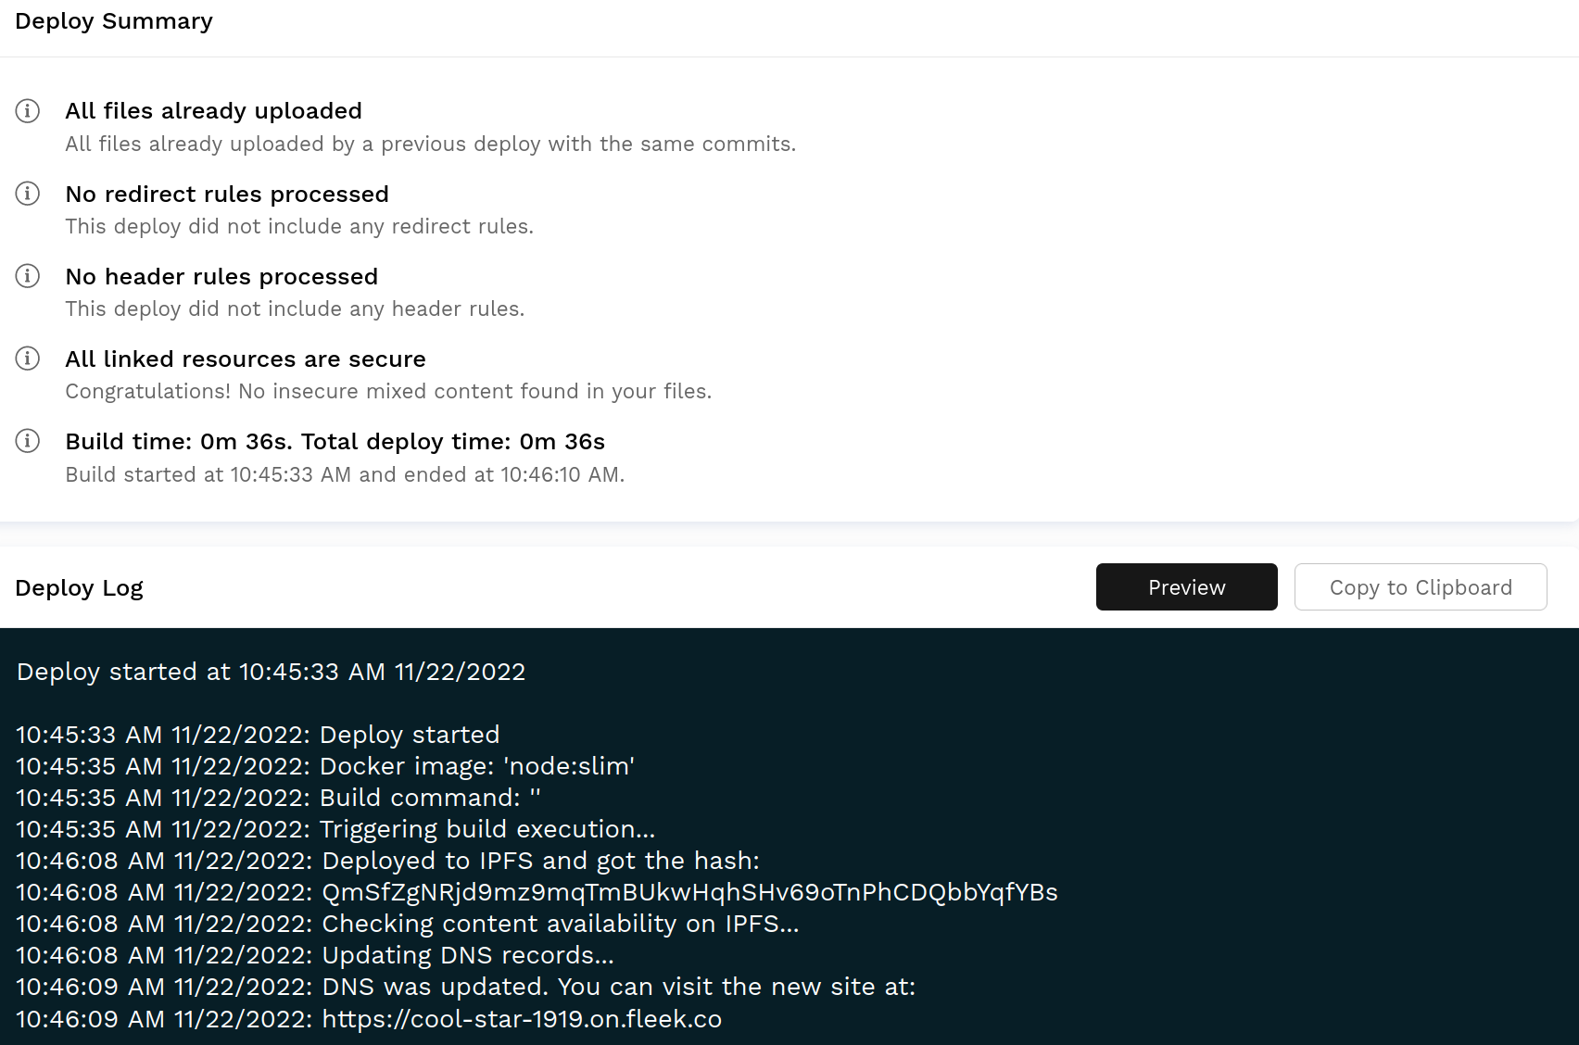Click the Build time and deploy time title
Viewport: 1579px width, 1045px height.
pos(335,442)
